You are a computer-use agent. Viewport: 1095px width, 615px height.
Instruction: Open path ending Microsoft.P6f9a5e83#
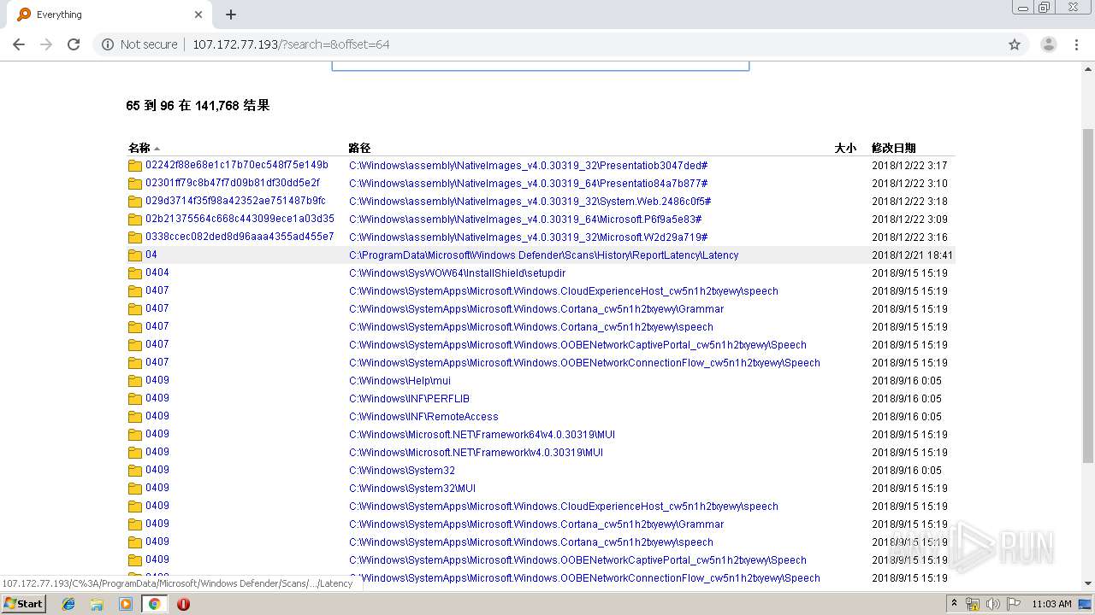(525, 220)
